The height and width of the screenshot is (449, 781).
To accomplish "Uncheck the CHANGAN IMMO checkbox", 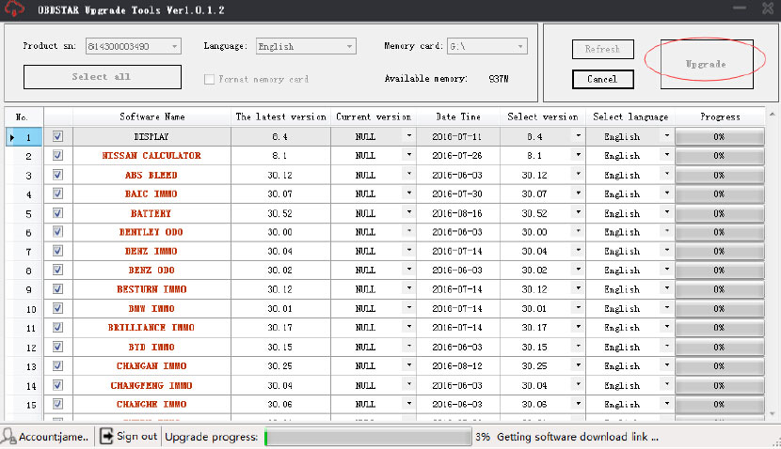I will coord(57,365).
